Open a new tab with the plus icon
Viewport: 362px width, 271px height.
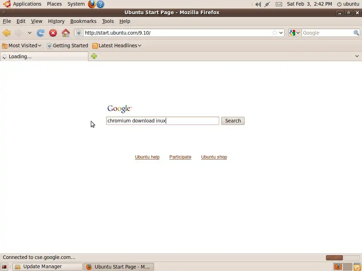tap(94, 56)
